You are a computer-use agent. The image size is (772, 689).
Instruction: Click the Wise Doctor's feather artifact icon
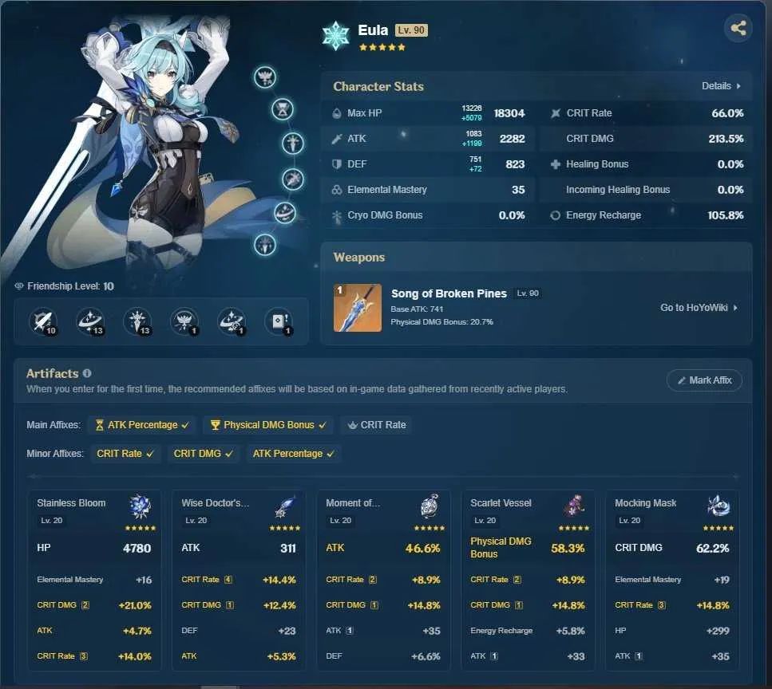click(286, 506)
